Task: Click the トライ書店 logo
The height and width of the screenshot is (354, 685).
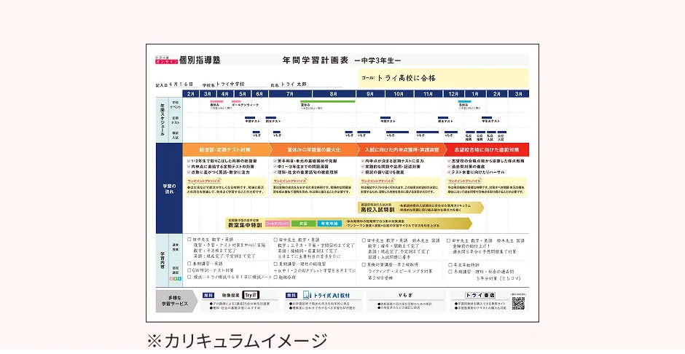Action: coord(480,295)
